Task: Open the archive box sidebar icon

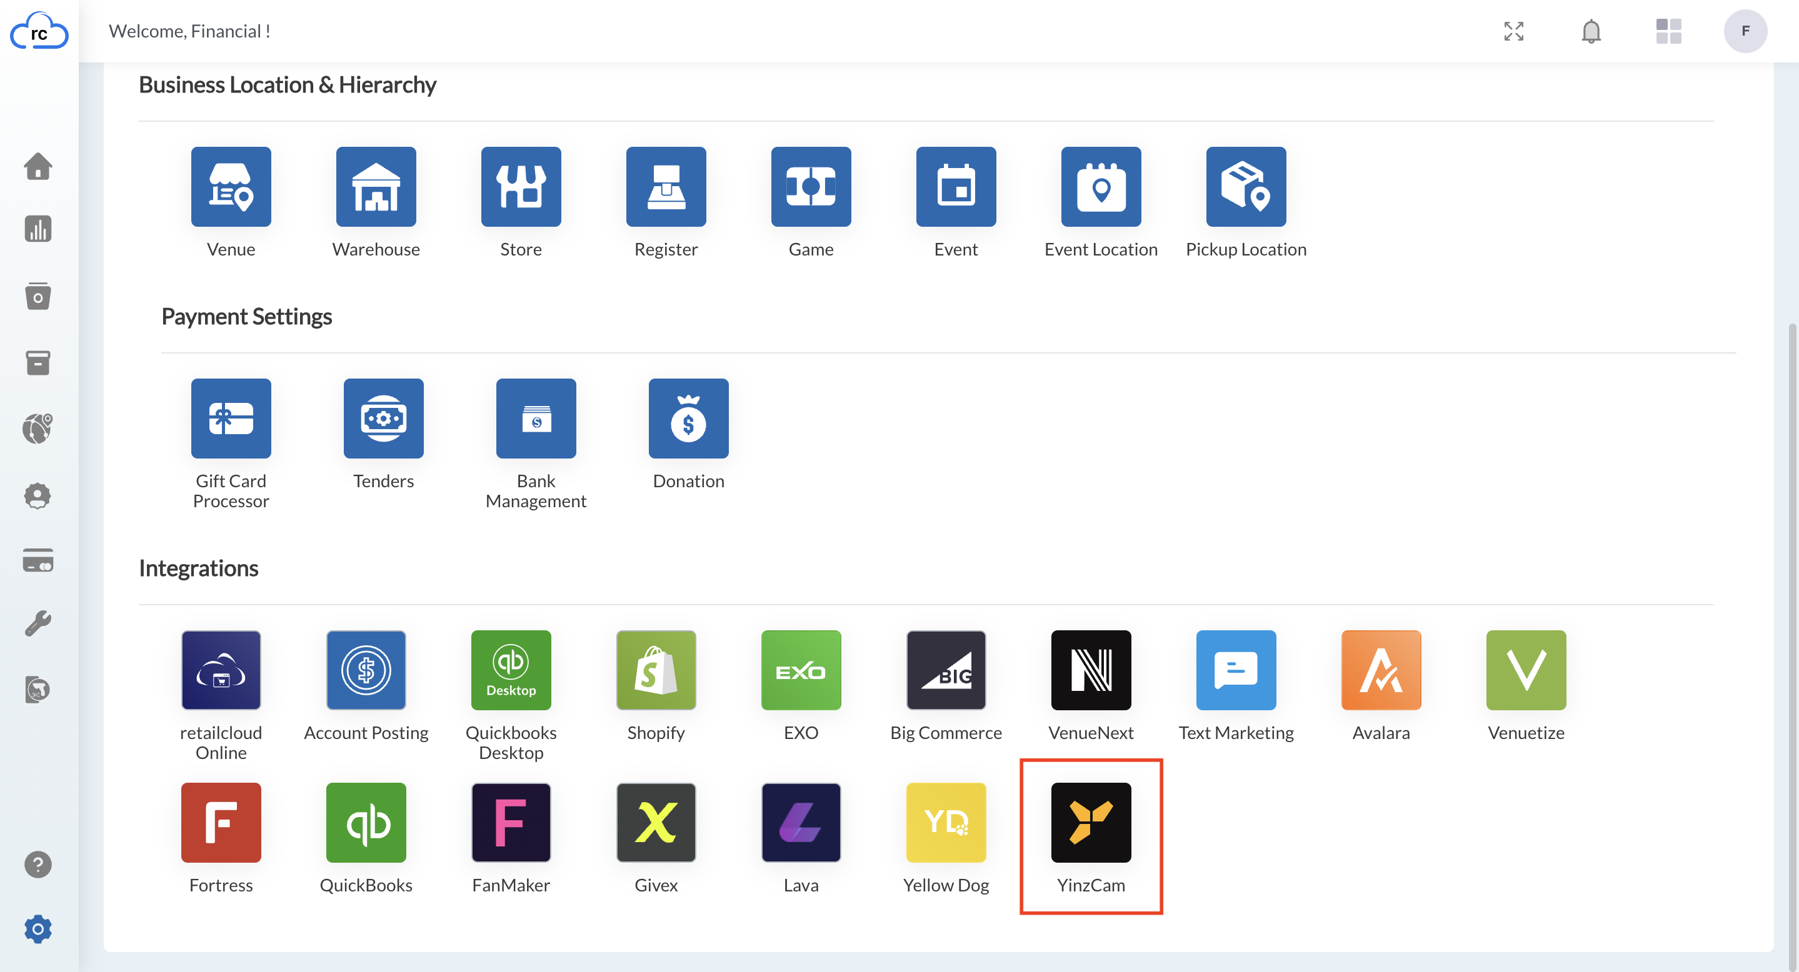Action: point(38,363)
